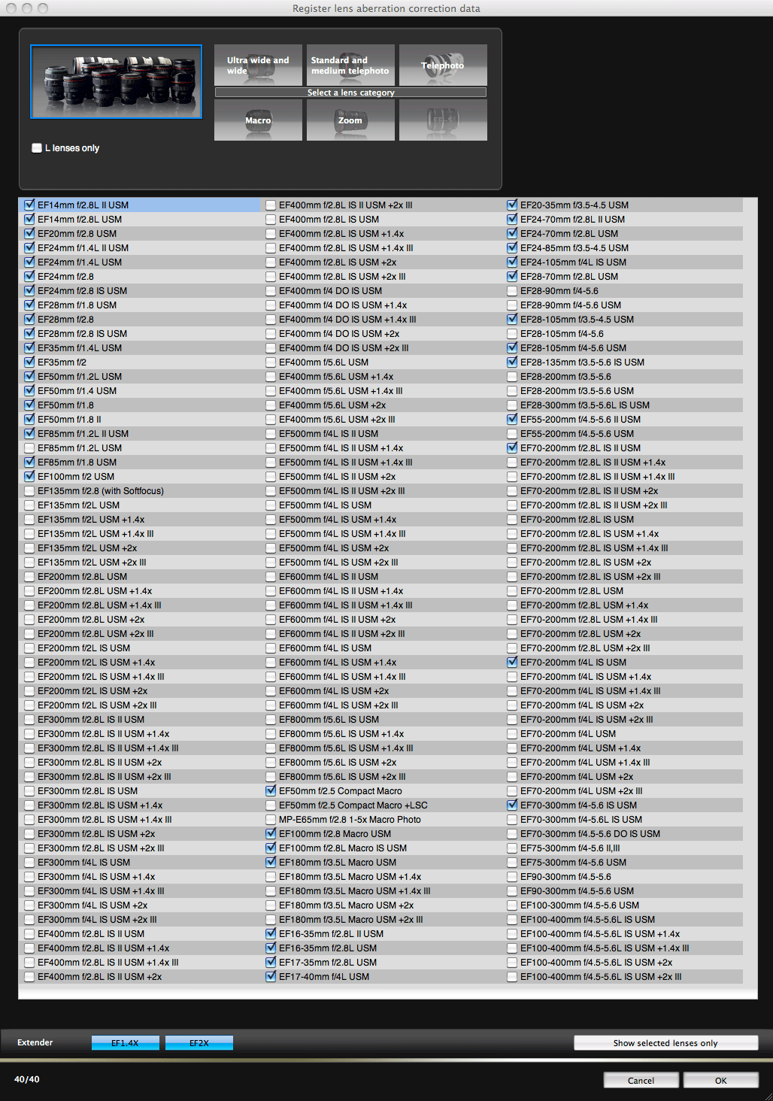Toggle the EF1.4X extender filter
The width and height of the screenshot is (773, 1101).
125,1043
